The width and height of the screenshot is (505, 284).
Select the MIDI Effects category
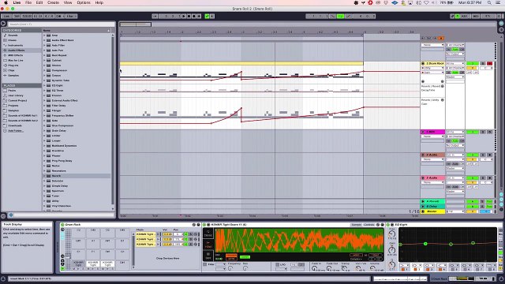pyautogui.click(x=16, y=55)
